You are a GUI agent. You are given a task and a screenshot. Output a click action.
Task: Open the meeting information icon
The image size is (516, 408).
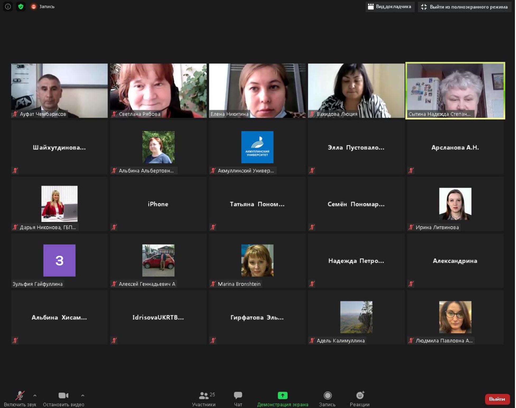click(x=8, y=6)
